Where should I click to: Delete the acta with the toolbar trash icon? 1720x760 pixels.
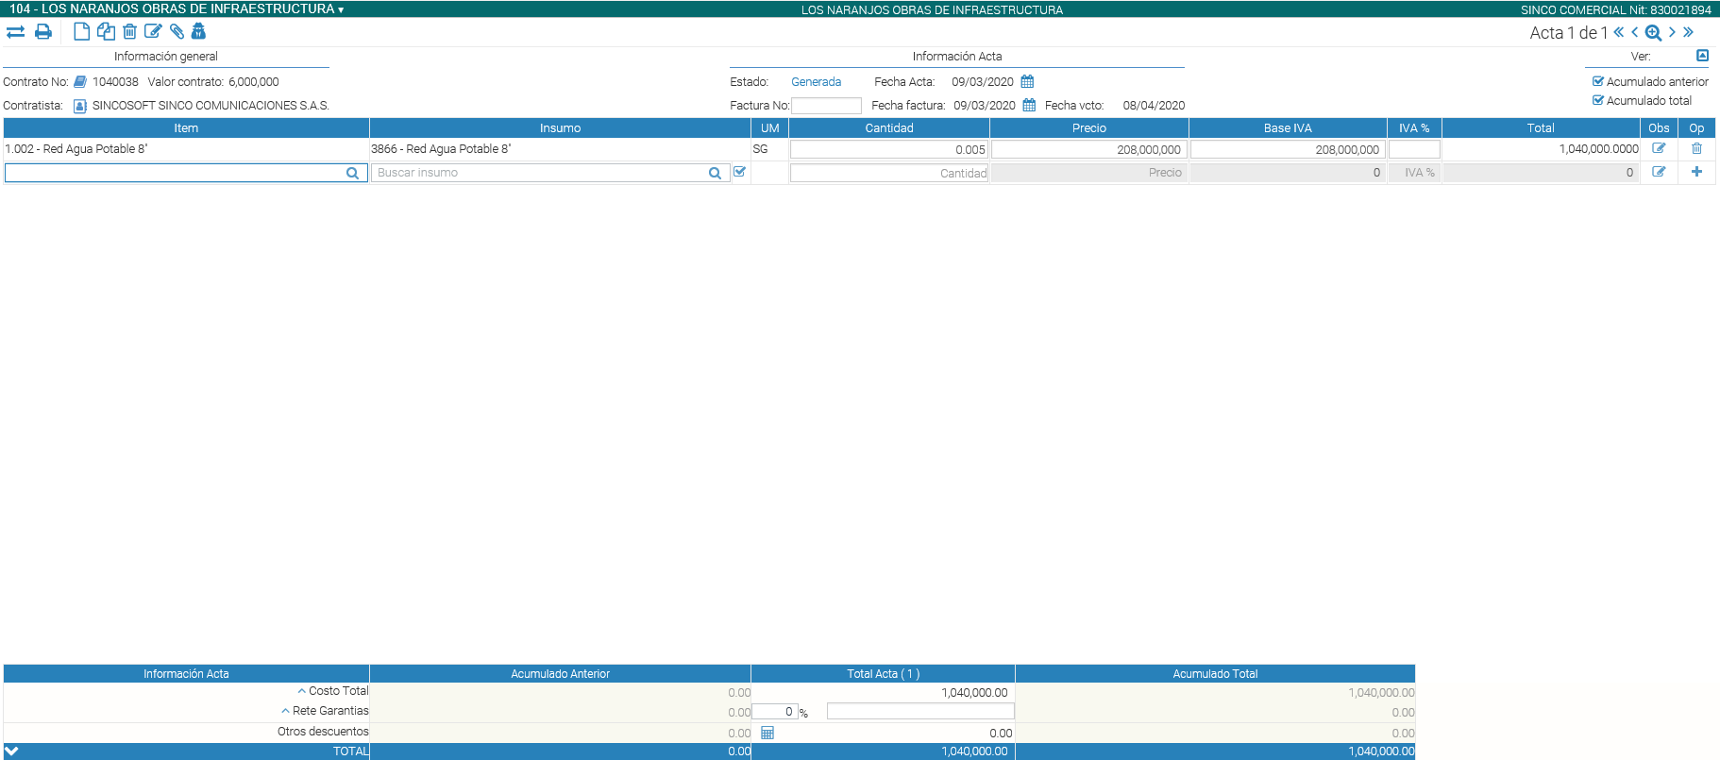point(129,32)
